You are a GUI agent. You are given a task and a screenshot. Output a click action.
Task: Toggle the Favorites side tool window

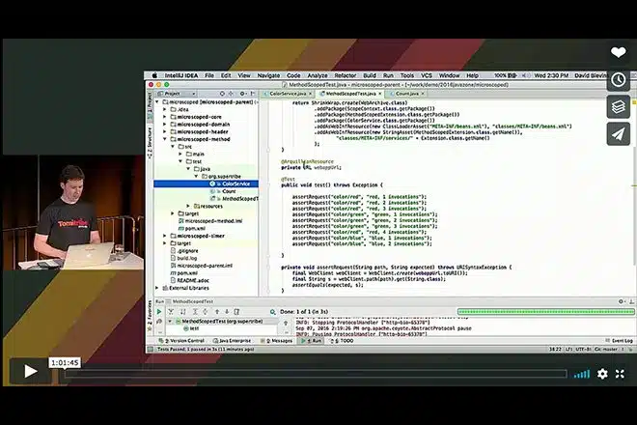150,316
